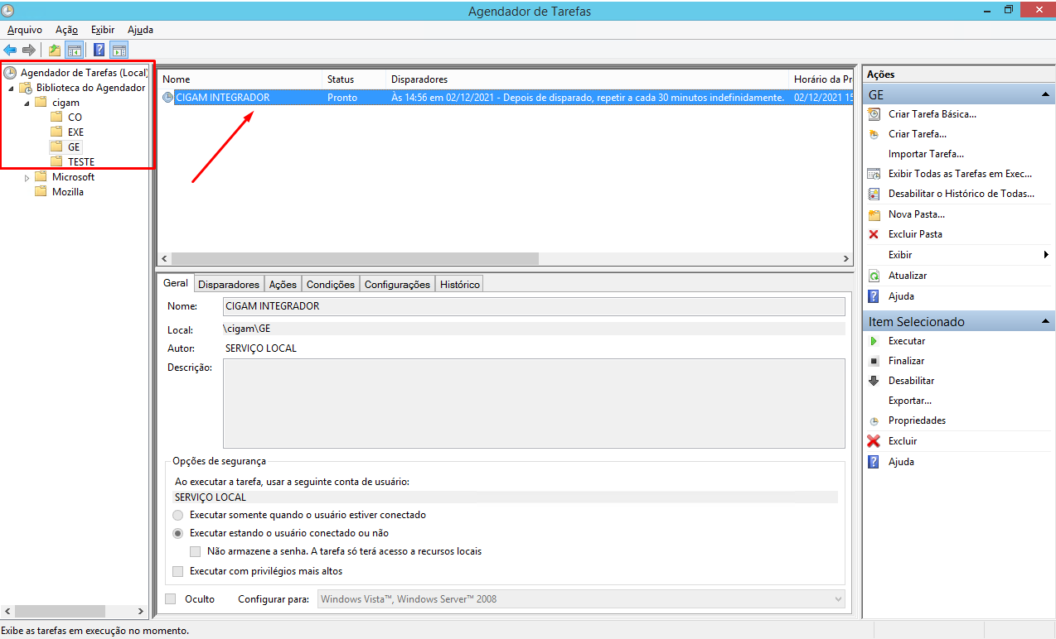
Task: Open the 'Configurar para' dropdown
Action: 581,598
